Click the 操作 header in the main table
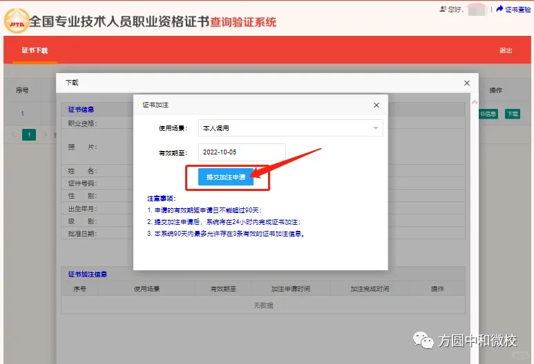The width and height of the screenshot is (534, 364). pyautogui.click(x=496, y=90)
